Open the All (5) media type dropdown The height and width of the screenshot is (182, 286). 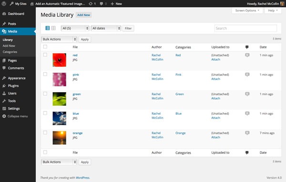point(75,28)
